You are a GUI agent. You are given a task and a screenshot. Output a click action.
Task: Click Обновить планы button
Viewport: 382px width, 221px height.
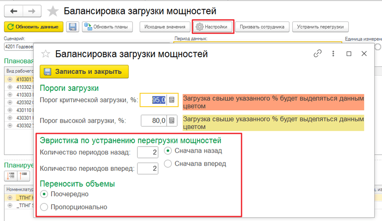[107, 27]
